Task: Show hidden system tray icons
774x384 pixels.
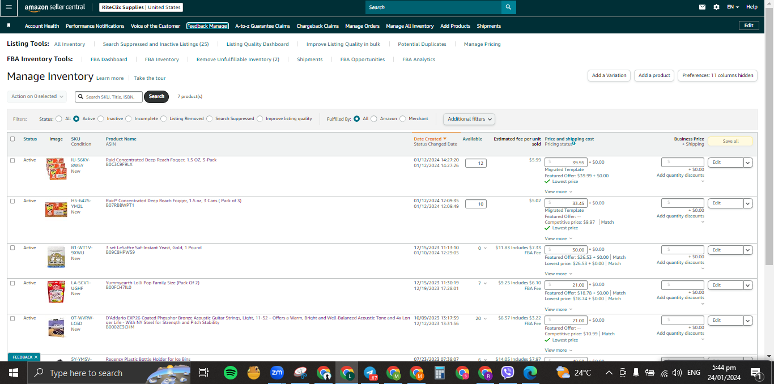Action: click(x=609, y=373)
